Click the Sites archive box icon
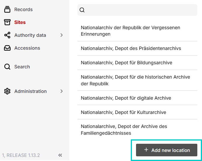 click(7, 22)
